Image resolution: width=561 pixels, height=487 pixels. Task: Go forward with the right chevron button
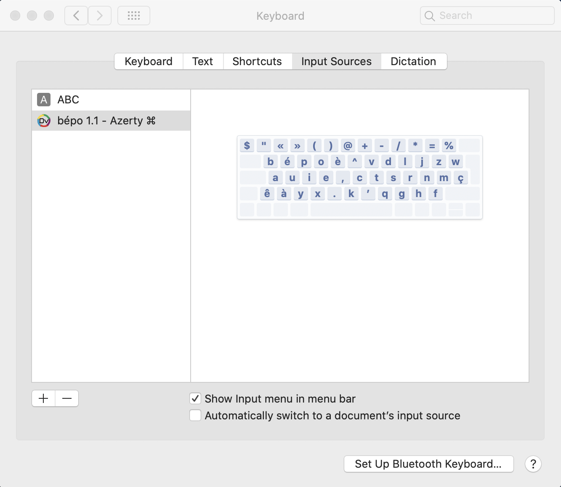coord(100,16)
